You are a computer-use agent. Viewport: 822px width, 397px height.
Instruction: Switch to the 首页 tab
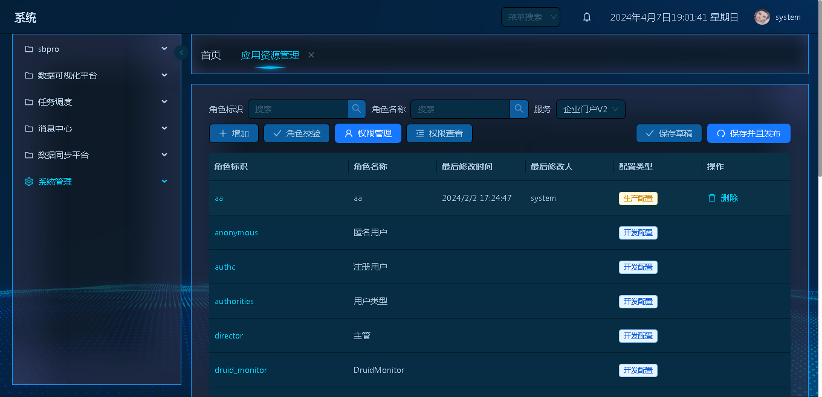point(211,55)
